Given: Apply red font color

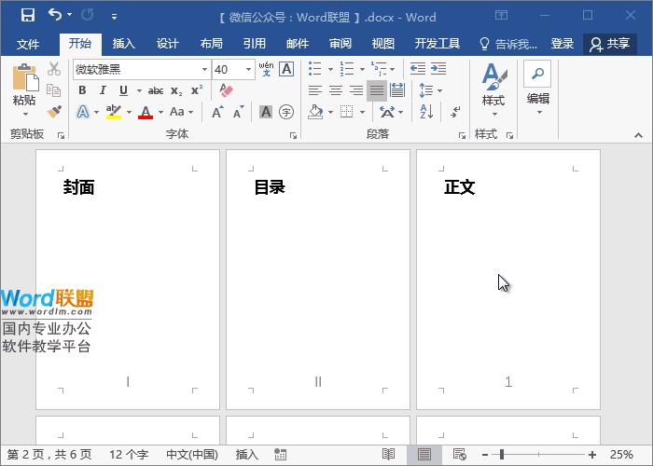Looking at the screenshot, I should pyautogui.click(x=146, y=112).
